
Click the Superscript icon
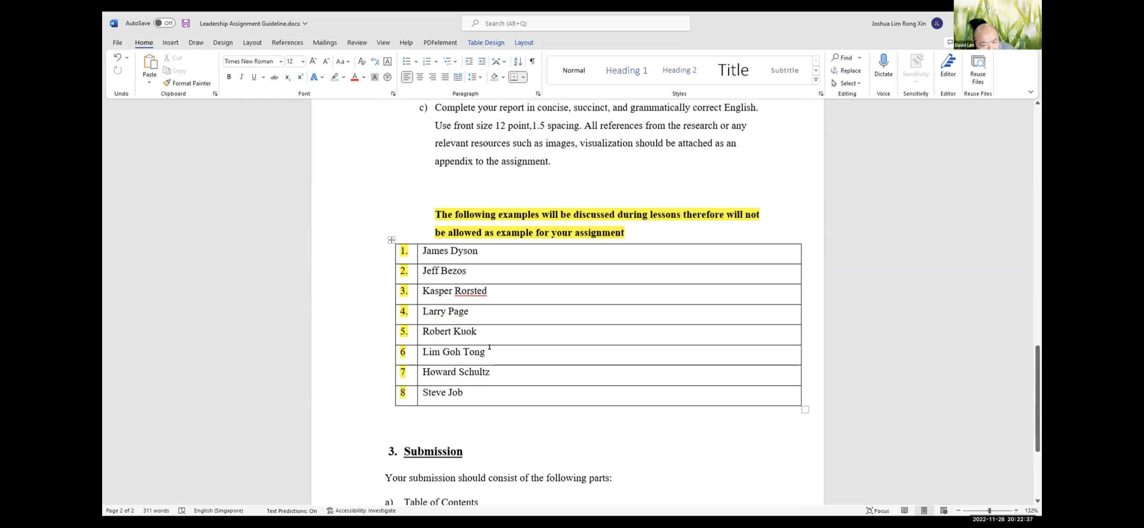point(300,77)
